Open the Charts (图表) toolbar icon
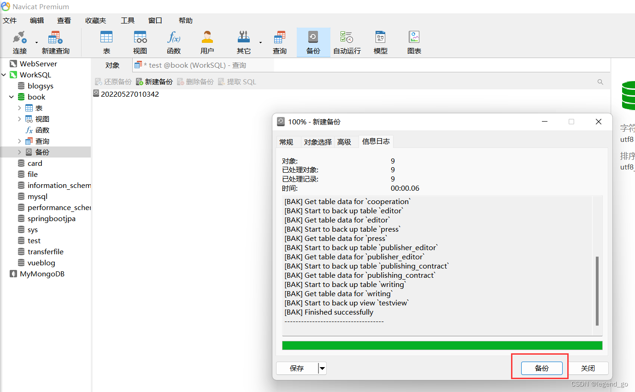 click(x=414, y=42)
